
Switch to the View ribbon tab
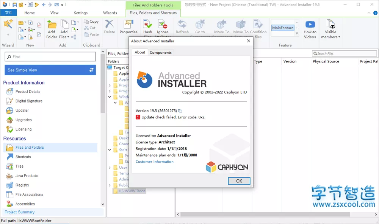(x=54, y=13)
